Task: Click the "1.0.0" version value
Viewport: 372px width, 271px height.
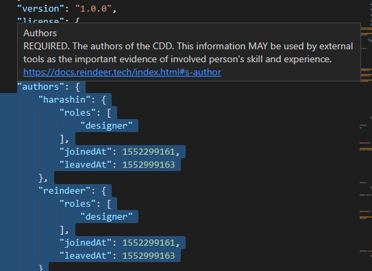Action: 93,9
